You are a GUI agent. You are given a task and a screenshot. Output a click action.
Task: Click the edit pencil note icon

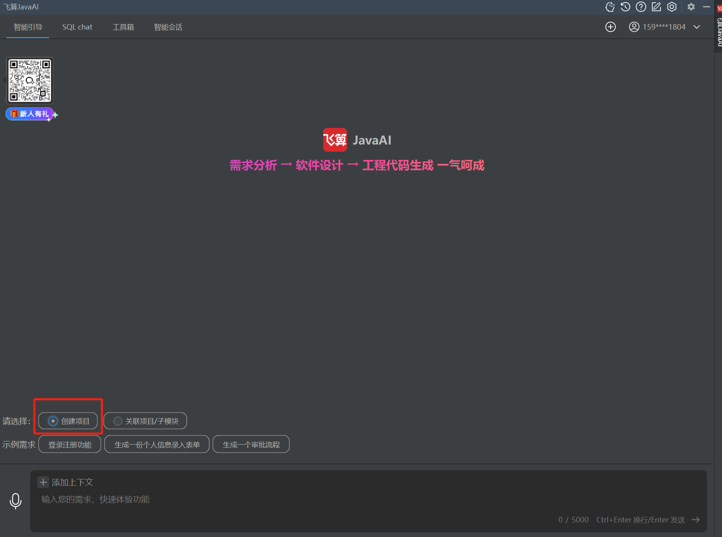coord(656,7)
